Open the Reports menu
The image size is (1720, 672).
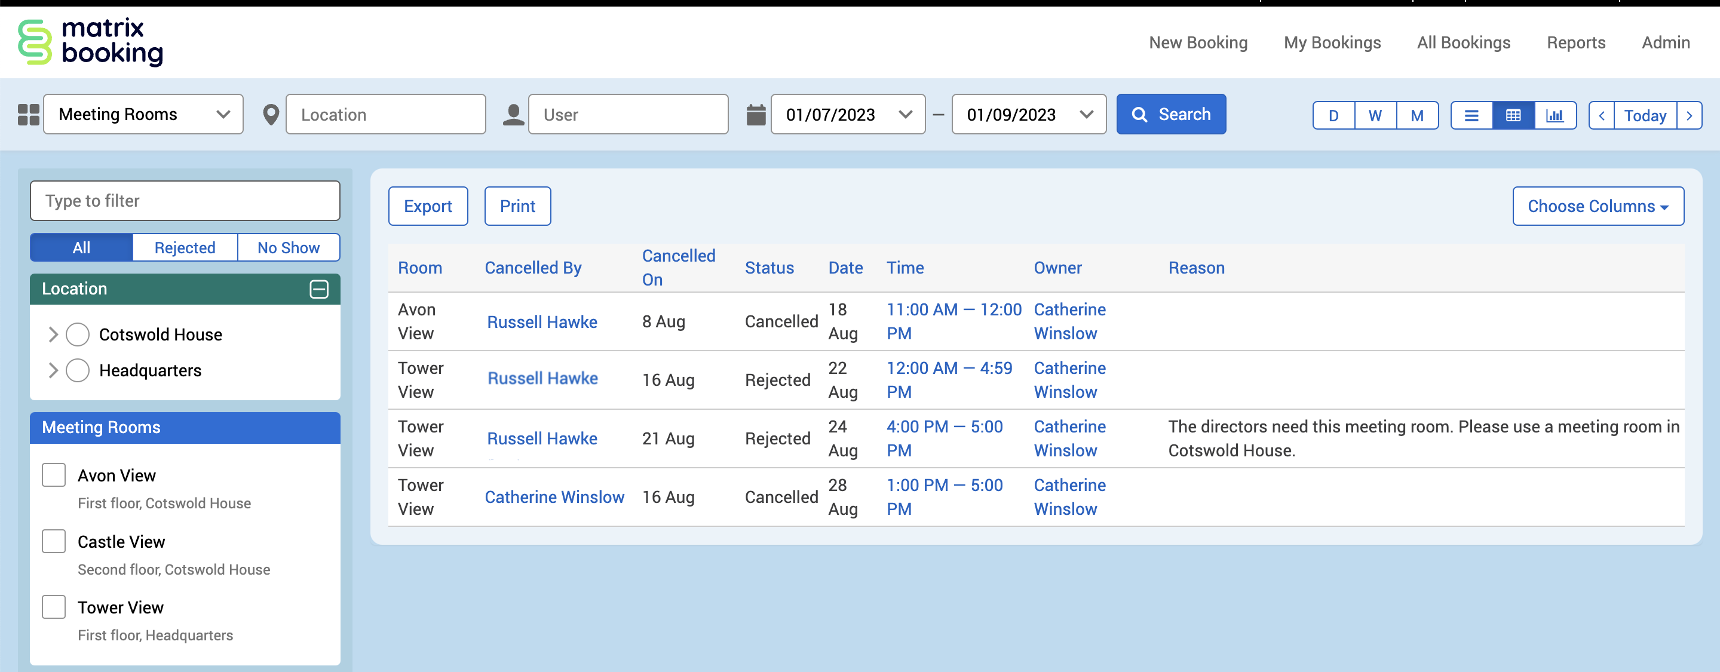point(1576,42)
